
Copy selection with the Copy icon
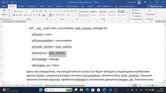tap(9, 13)
